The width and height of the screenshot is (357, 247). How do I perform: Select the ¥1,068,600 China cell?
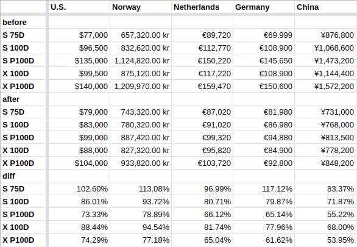(x=325, y=48)
